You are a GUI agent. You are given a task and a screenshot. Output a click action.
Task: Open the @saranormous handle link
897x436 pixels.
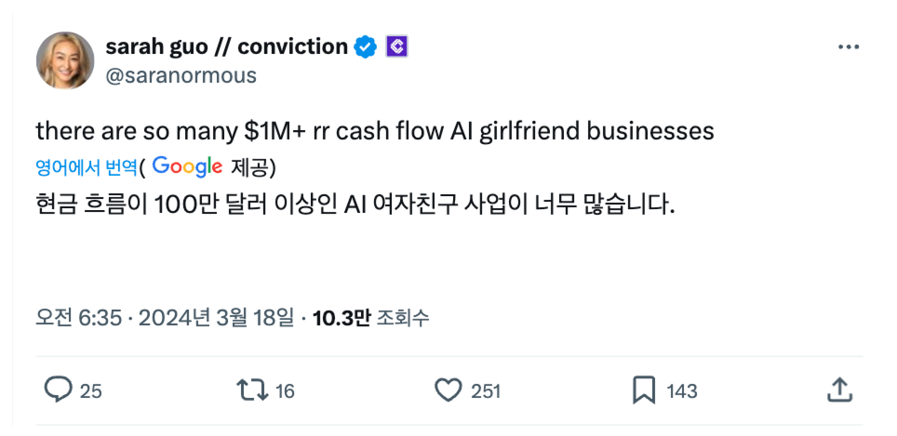[181, 76]
